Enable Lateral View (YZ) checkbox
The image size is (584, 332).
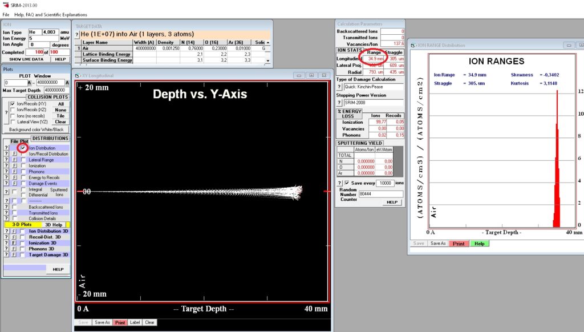click(13, 122)
